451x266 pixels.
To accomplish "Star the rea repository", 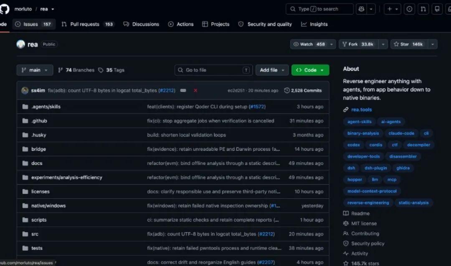I will click(x=409, y=44).
